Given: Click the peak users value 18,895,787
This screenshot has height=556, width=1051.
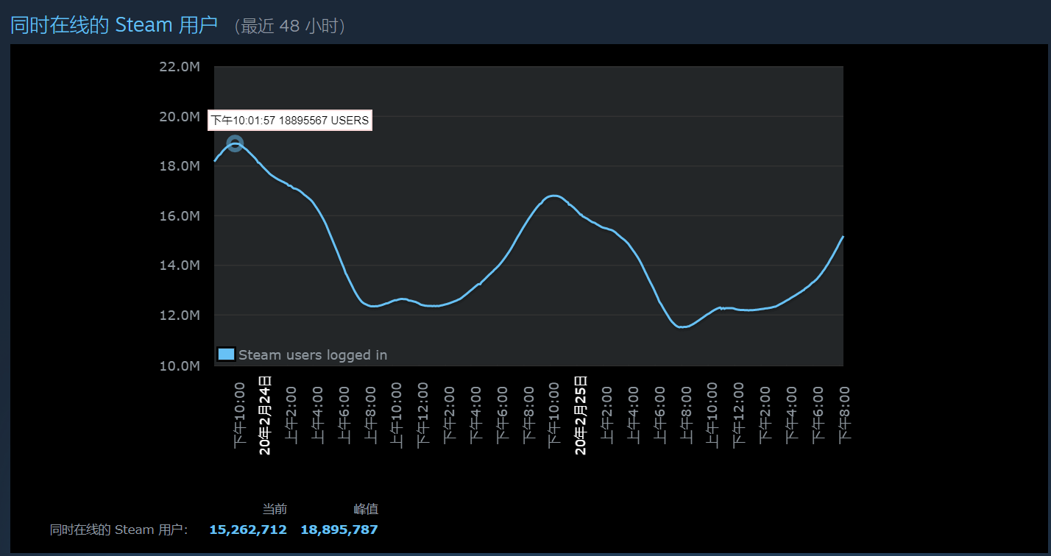Looking at the screenshot, I should point(339,530).
